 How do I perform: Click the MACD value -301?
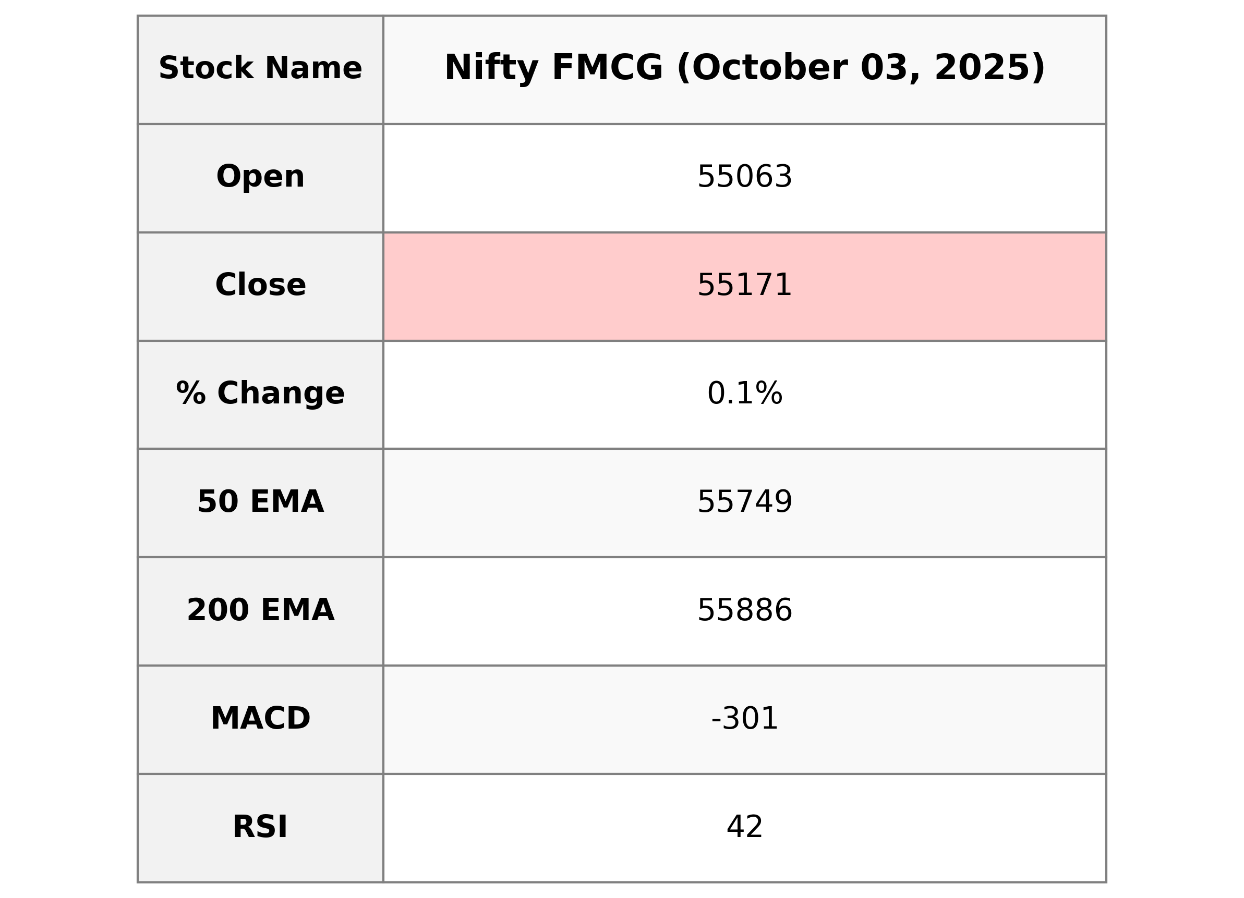coord(744,719)
